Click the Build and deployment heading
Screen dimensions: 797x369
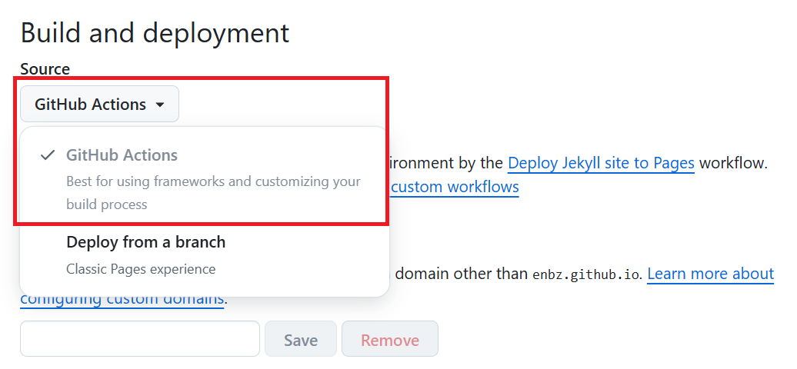point(155,33)
